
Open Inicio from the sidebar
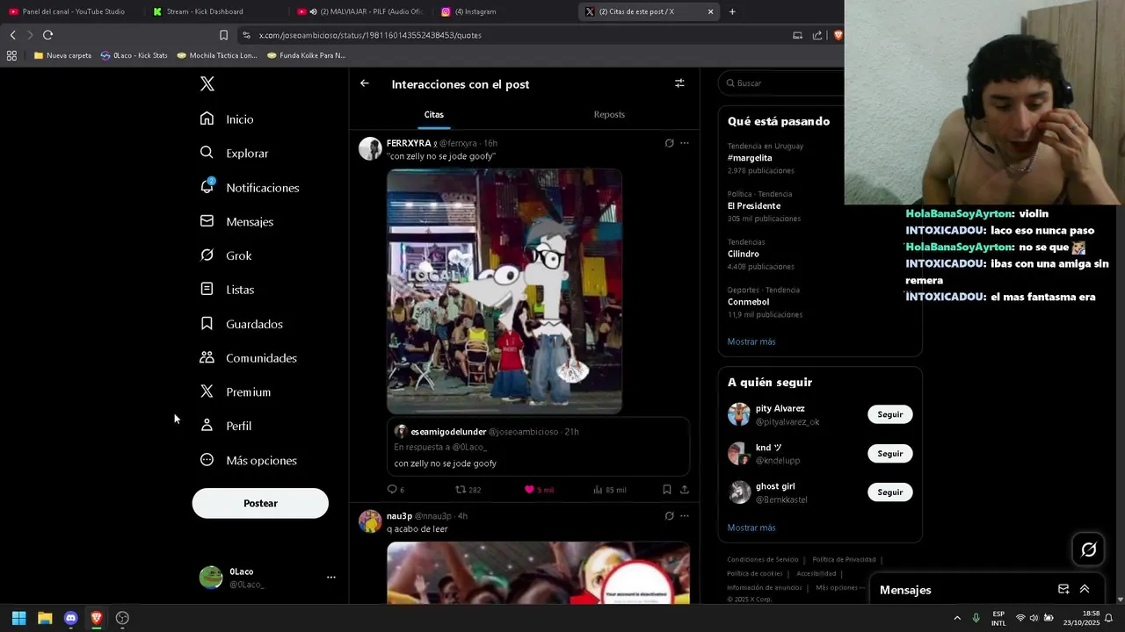pyautogui.click(x=227, y=119)
